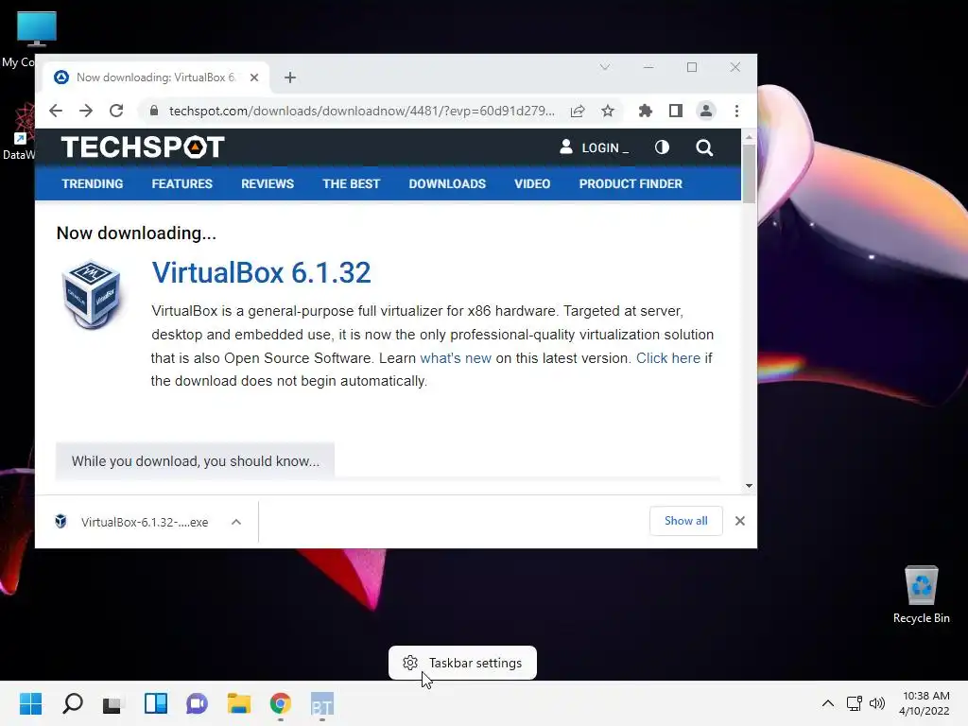This screenshot has height=726, width=968.
Task: Open clock and date 10:38 AM
Action: (x=925, y=703)
